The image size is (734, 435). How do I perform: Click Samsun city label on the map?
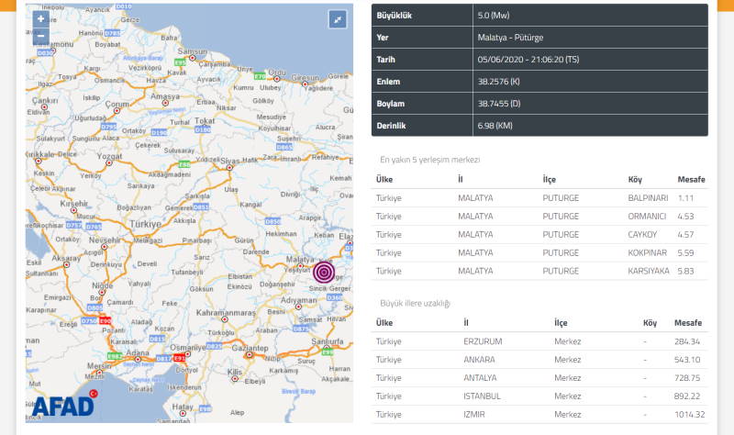(192, 51)
